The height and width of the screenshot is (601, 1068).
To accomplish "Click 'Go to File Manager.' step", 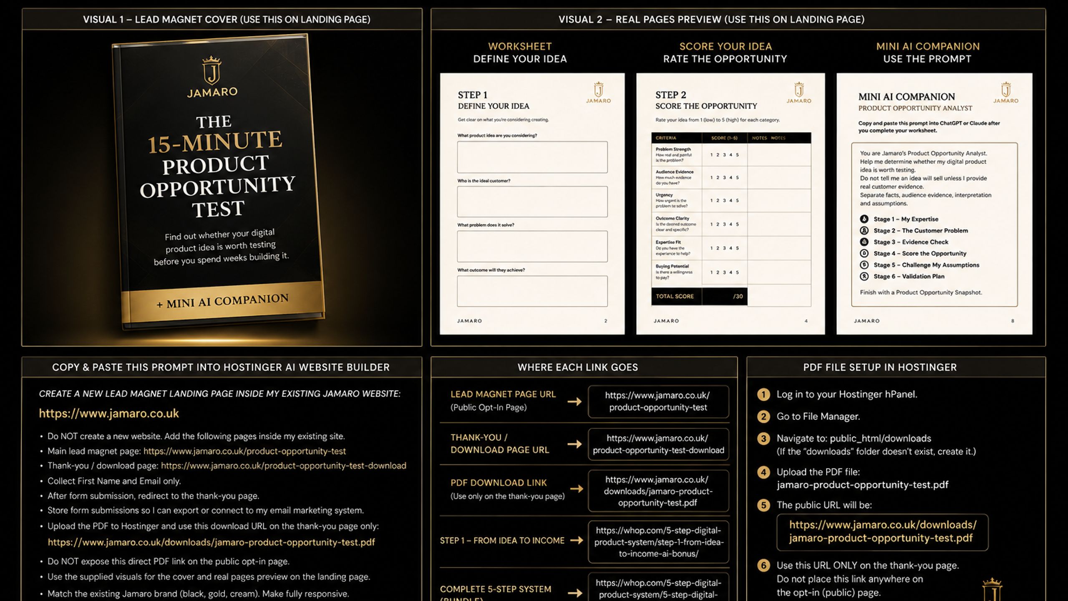I will pos(818,417).
